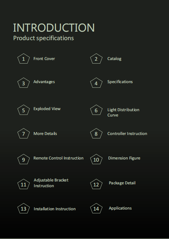Jump to Specifications entry
Screen dimensions: 169x239
120,82
